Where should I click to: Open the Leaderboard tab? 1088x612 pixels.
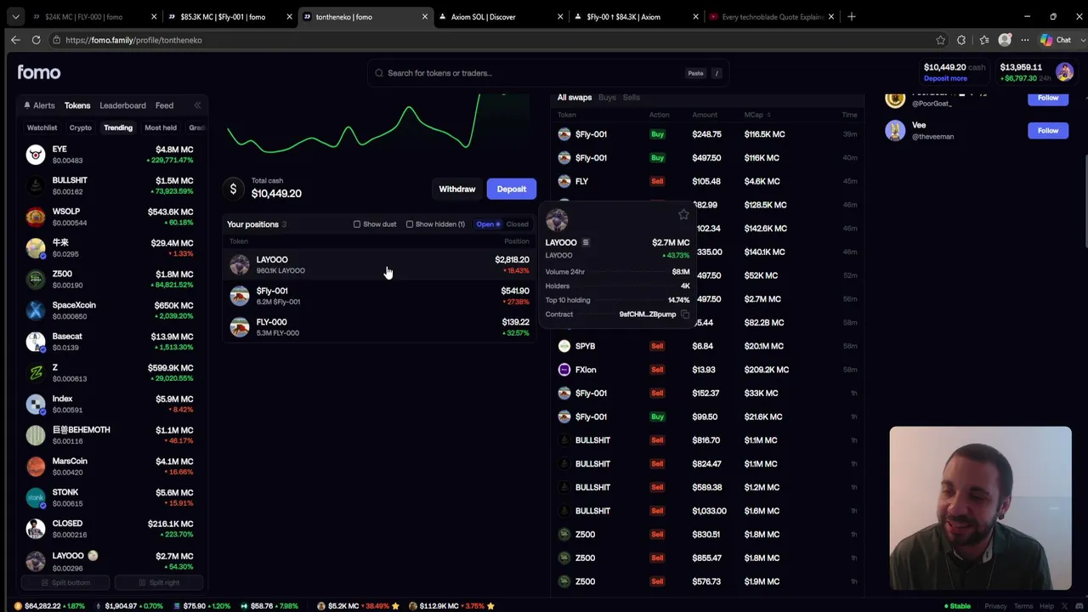click(x=122, y=105)
